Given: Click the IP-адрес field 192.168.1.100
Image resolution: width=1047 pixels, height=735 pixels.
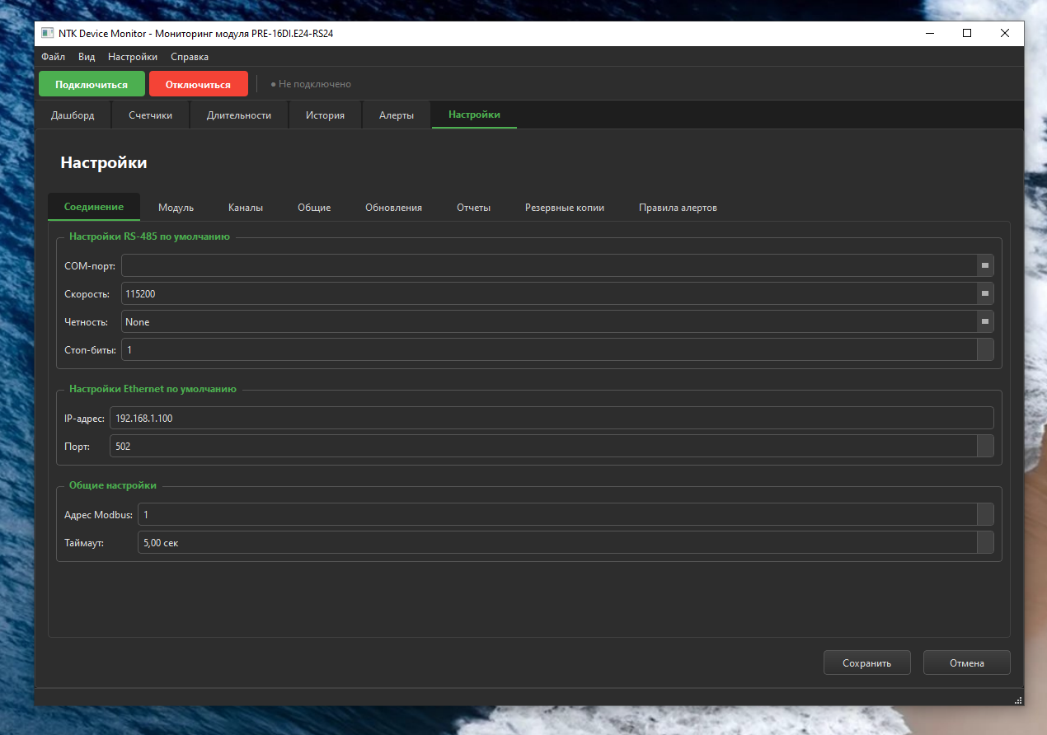Looking at the screenshot, I should tap(552, 418).
